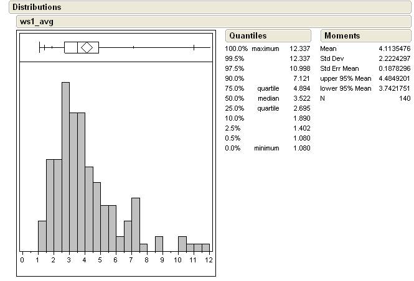414x281 pixels.
Task: Collapse the Distributions outline header
Action: (x=37, y=7)
